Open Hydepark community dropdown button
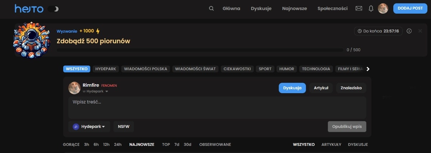This screenshot has height=153, width=431. point(89,126)
